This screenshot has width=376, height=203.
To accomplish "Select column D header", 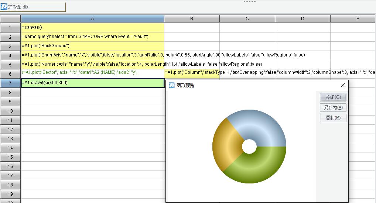I will [x=302, y=18].
